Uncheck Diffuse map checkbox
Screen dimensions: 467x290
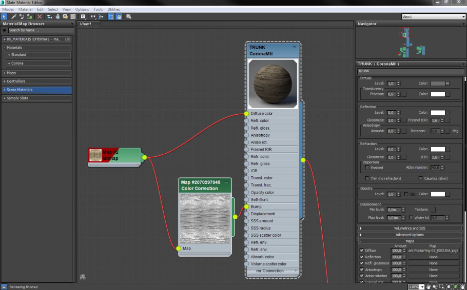click(362, 251)
